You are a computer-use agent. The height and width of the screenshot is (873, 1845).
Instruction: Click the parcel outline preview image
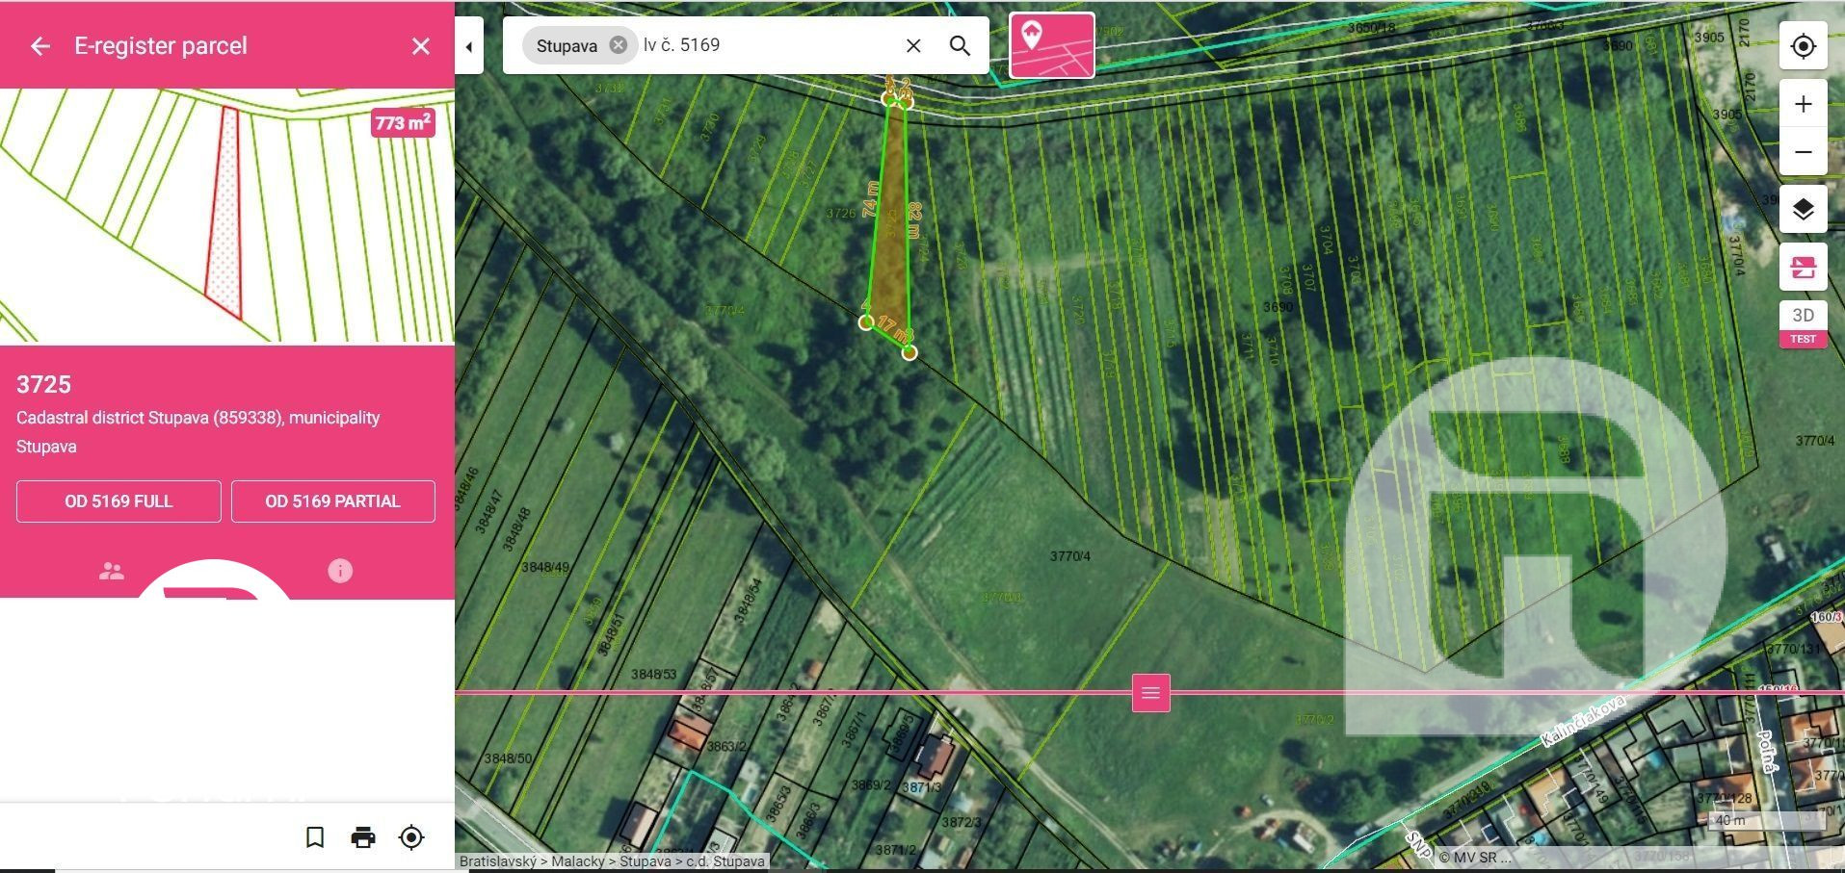pyautogui.click(x=227, y=217)
